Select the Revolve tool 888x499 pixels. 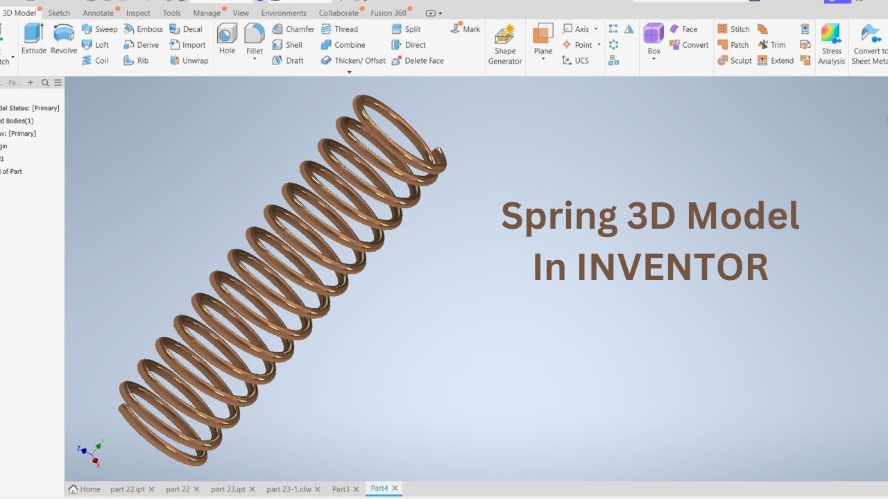(x=64, y=39)
